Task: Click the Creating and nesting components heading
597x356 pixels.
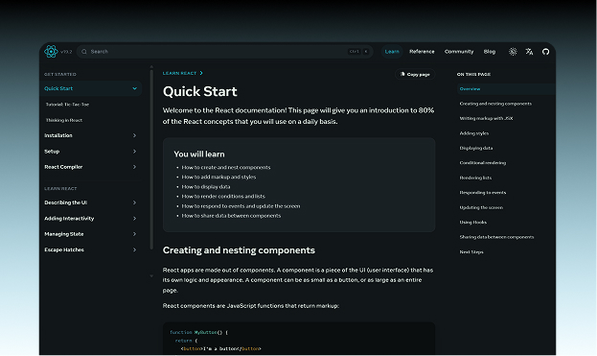Action: tap(239, 250)
